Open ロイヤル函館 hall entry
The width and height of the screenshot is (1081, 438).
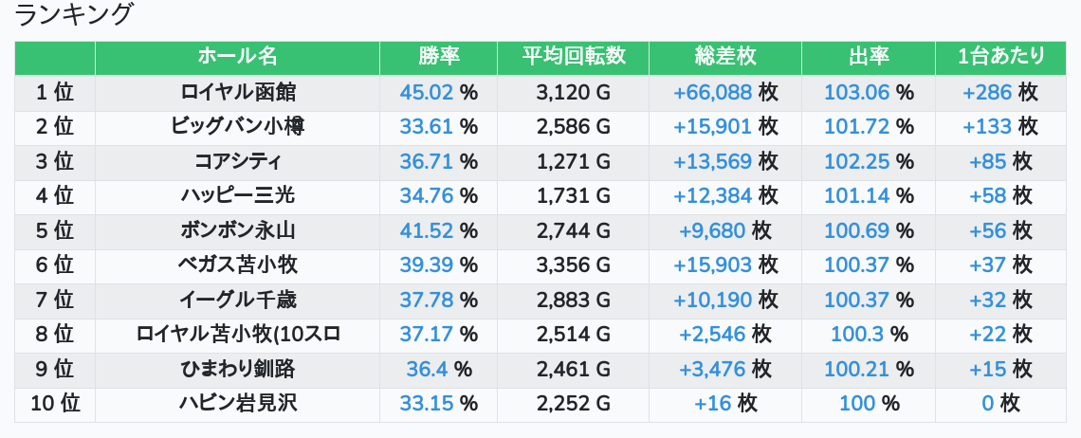[237, 92]
